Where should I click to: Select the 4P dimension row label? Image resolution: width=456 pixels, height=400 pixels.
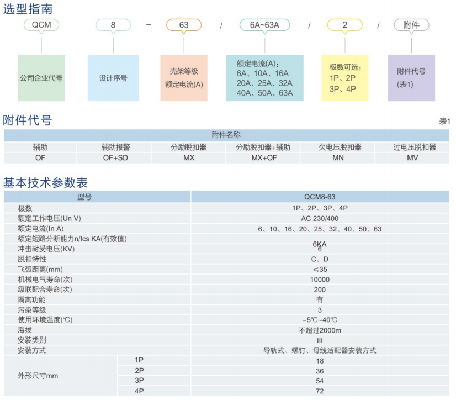pos(139,391)
